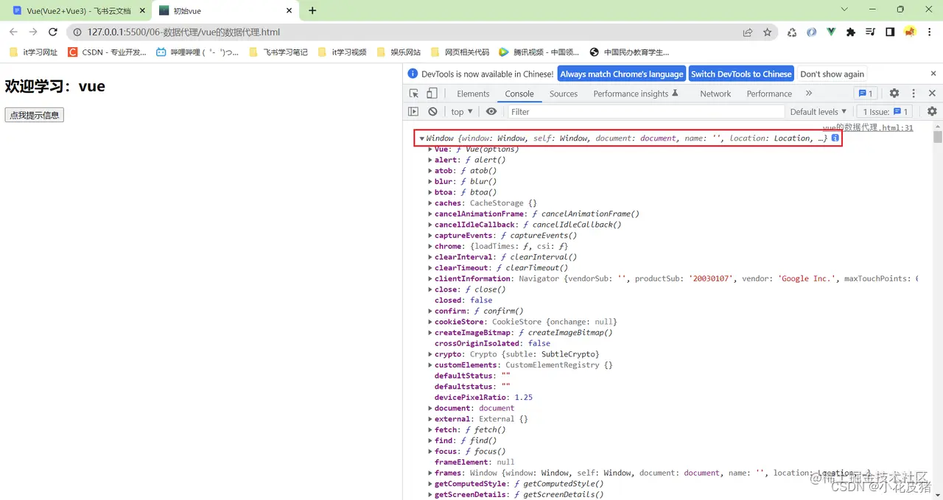Expand the document property row
Viewport: 943px width, 500px height.
[x=430, y=408]
